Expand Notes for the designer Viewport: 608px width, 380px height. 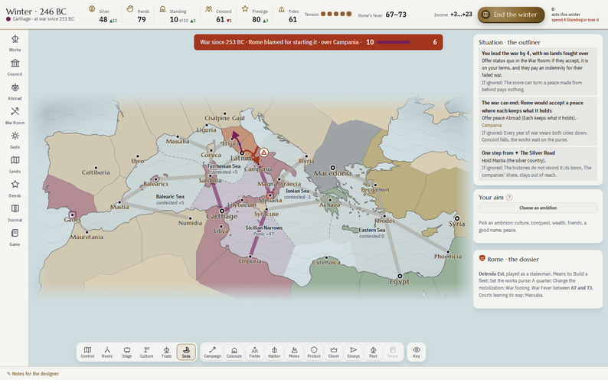tap(33, 374)
